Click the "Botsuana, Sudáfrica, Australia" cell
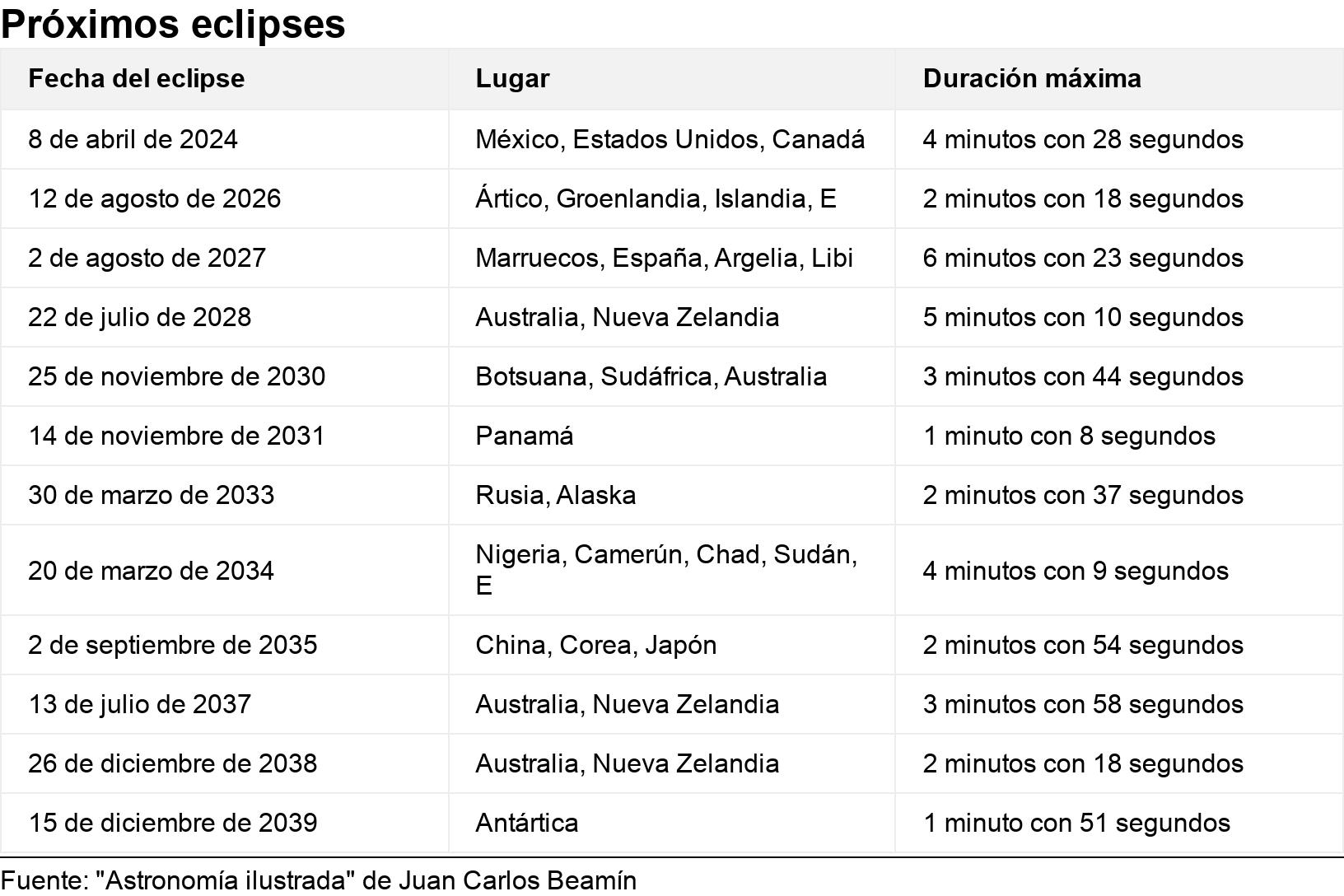Viewport: 1344px width, 896px height. point(651,376)
